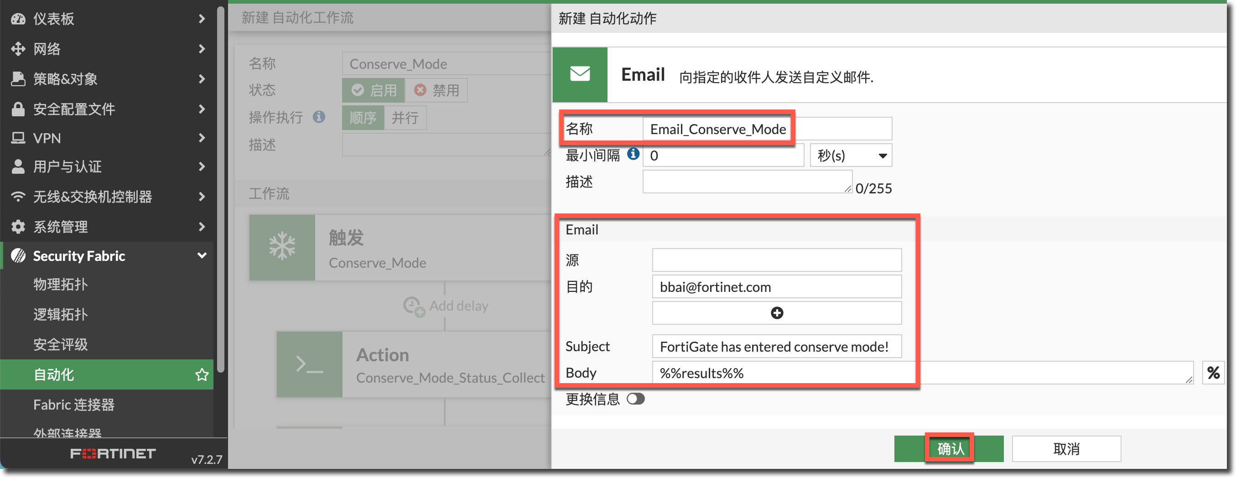Click the Add delay clock icon
The height and width of the screenshot is (478, 1236).
413,306
